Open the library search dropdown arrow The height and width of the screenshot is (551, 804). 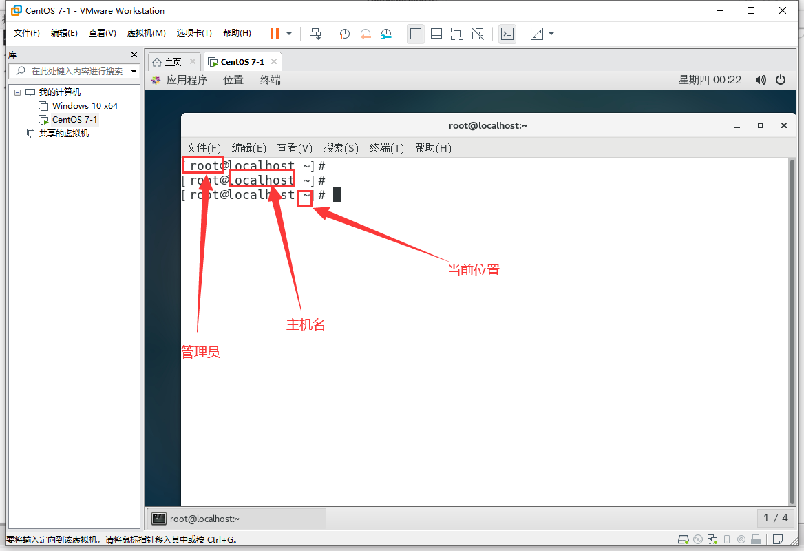click(x=134, y=72)
